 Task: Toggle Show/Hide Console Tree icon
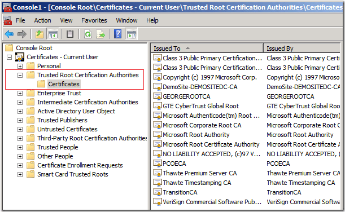coord(53,34)
